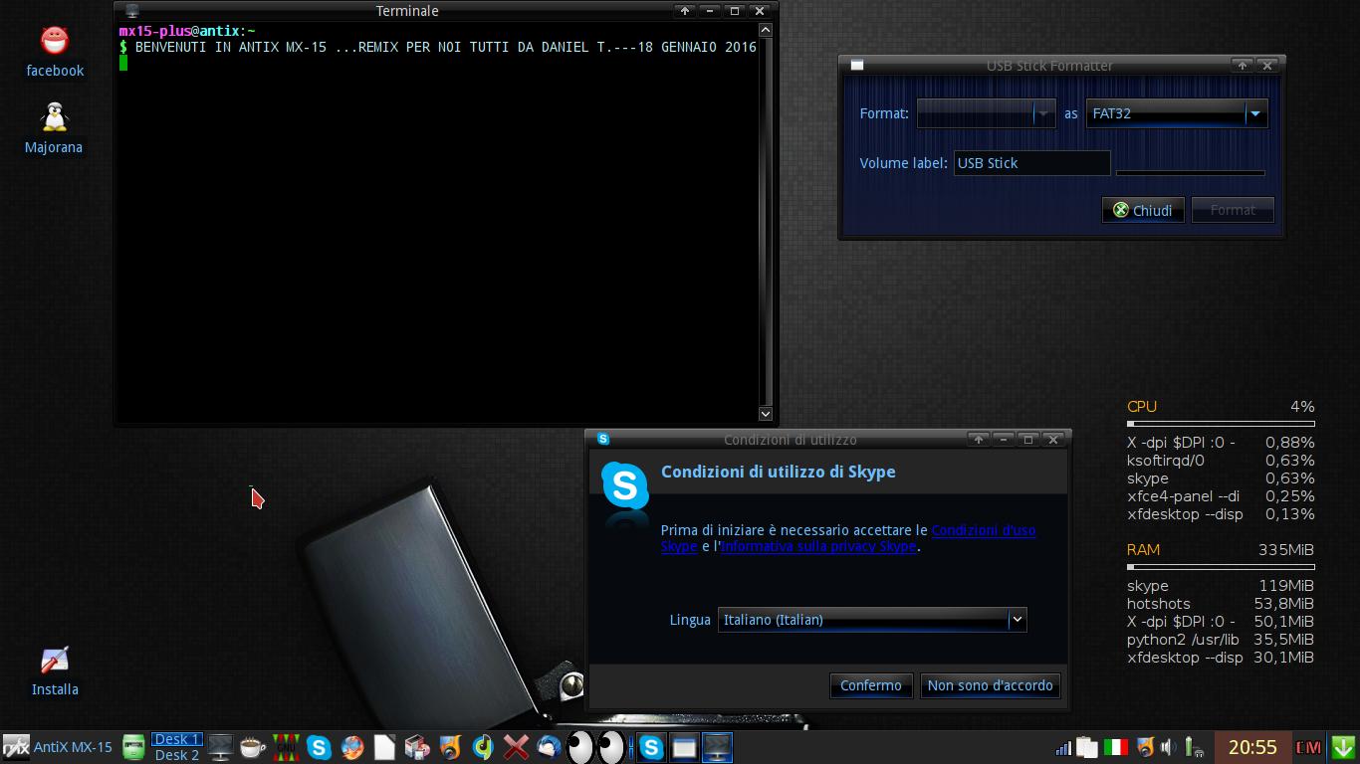The height and width of the screenshot is (764, 1360).
Task: Open the Terminale window menu icon in titlebar
Action: click(131, 11)
